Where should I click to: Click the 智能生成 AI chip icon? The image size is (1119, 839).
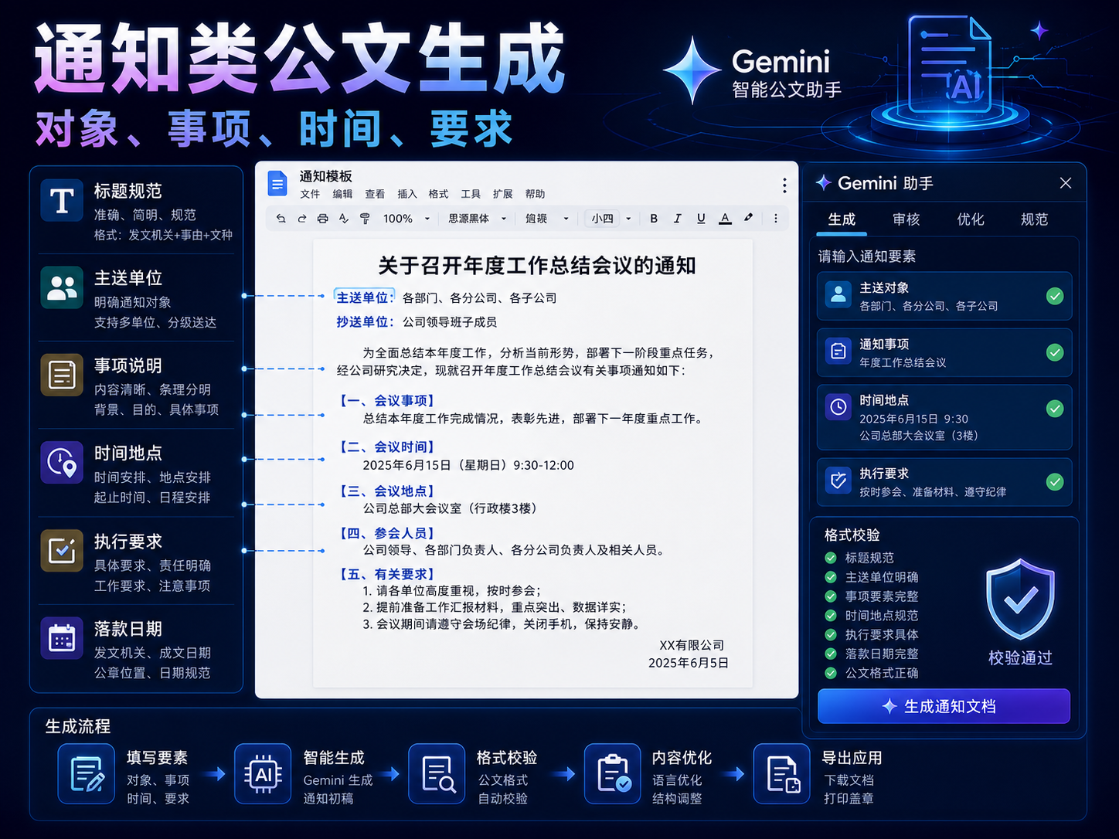(x=263, y=774)
